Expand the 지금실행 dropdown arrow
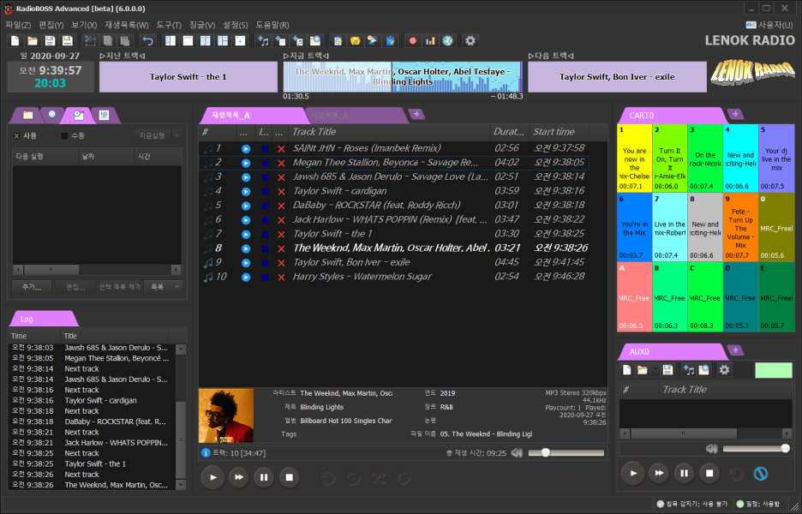This screenshot has width=802, height=514. click(177, 135)
